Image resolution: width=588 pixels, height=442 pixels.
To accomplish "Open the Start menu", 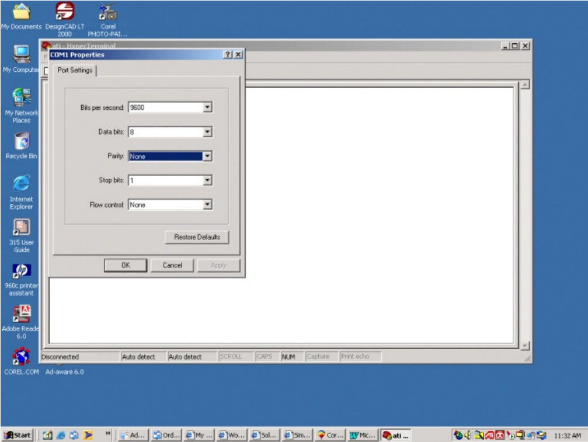I will (x=18, y=435).
